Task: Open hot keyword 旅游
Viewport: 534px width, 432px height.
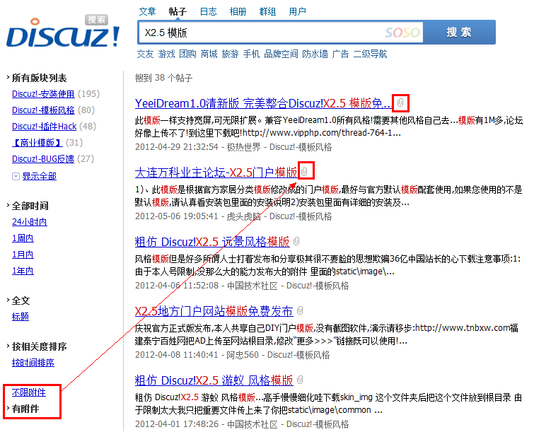Action: pos(230,54)
